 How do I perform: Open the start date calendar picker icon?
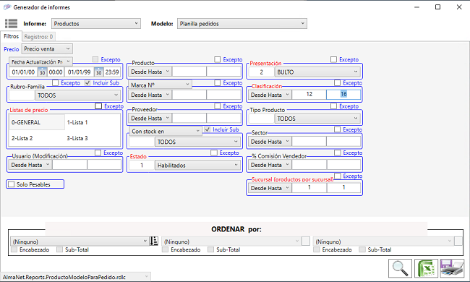42,72
